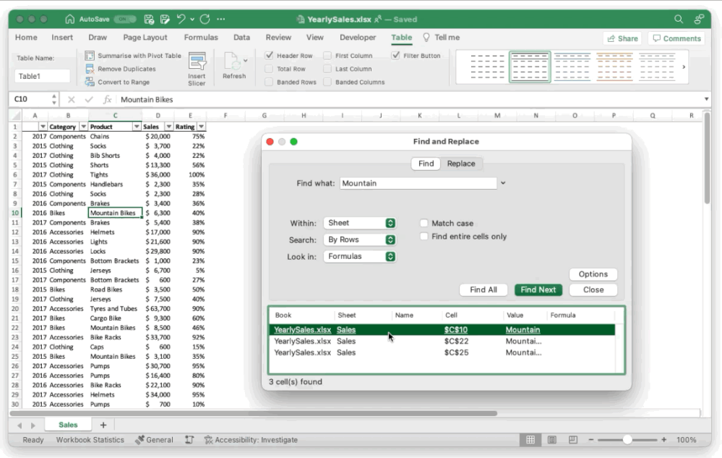722x458 pixels.
Task: Click the Select All corner triangle
Action: tap(16, 115)
